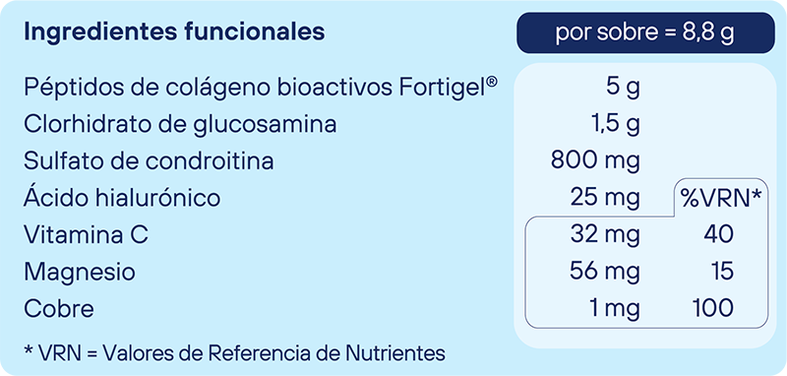The image size is (787, 376).
Task: Click the 25 mg hyaluronic acid value
Action: [x=605, y=198]
